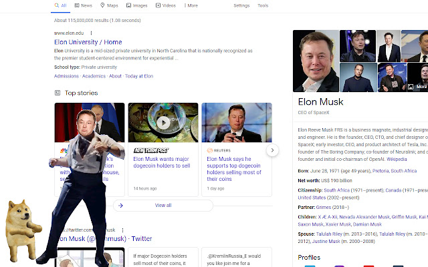The image size is (428, 267).
Task: Click the Pretoria, South Africa birthplace link
Action: pyautogui.click(x=395, y=171)
